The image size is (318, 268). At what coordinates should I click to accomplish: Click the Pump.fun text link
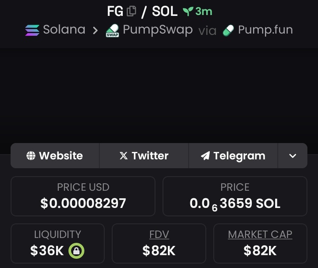pyautogui.click(x=265, y=30)
